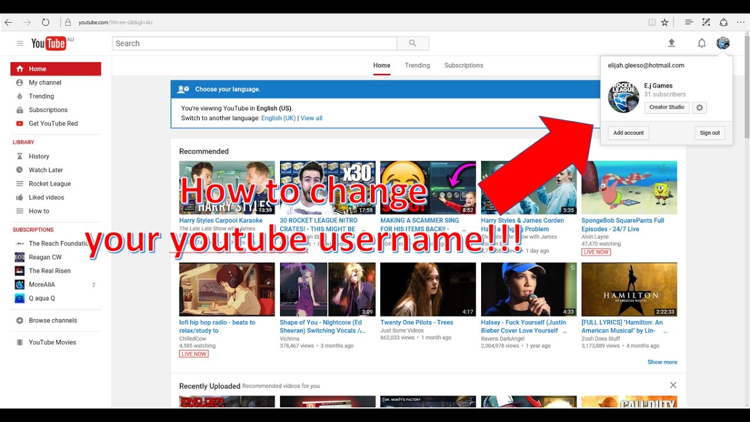
Task: Click the ChilledCow channel name
Action: [x=194, y=339]
